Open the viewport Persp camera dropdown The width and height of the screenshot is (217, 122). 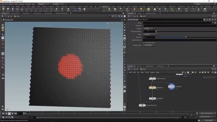[x=112, y=23]
